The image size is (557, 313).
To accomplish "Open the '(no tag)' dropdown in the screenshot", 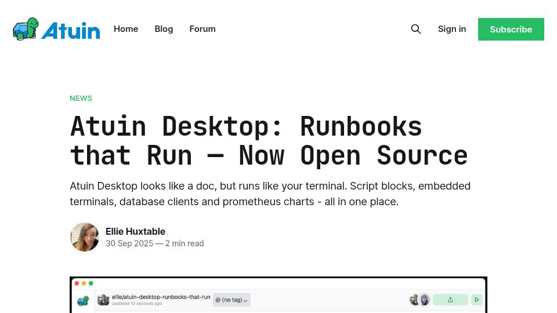I will click(x=232, y=300).
